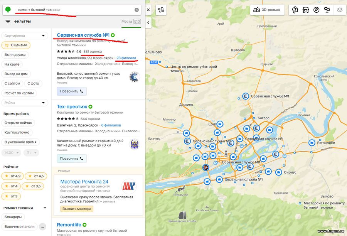The height and width of the screenshot is (236, 347).
Task: Enable the Выезд на дом filter
Action: point(16,74)
